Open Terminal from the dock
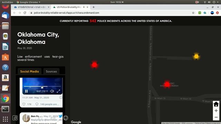The height and width of the screenshot is (124, 221). tap(6, 109)
